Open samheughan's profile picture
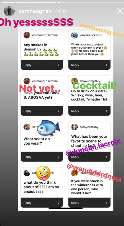The image size is (124, 226). tap(9, 11)
